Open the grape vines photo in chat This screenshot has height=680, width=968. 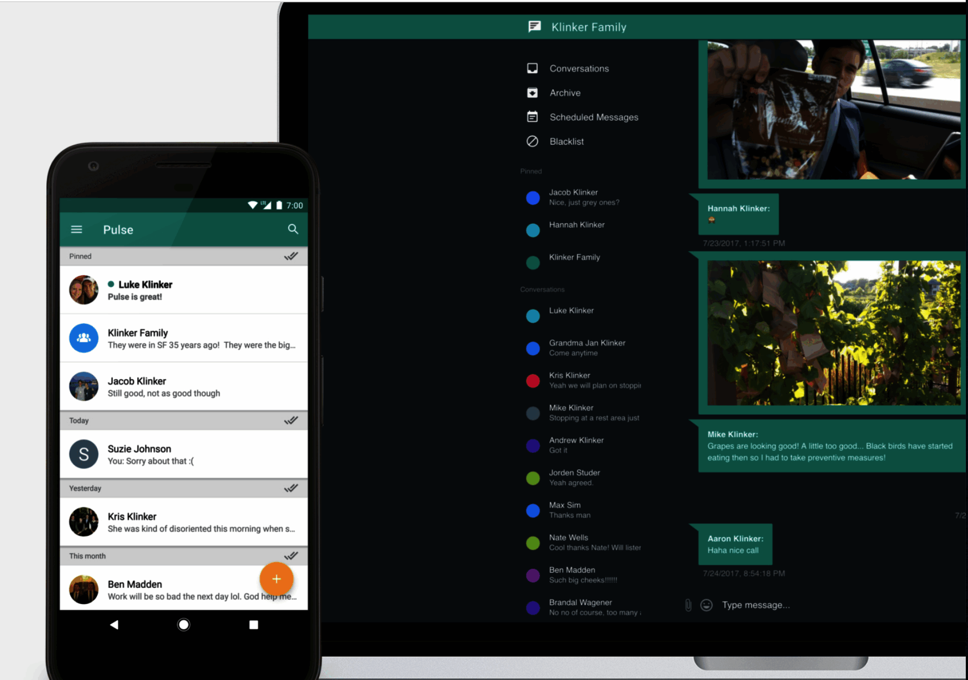click(x=833, y=333)
